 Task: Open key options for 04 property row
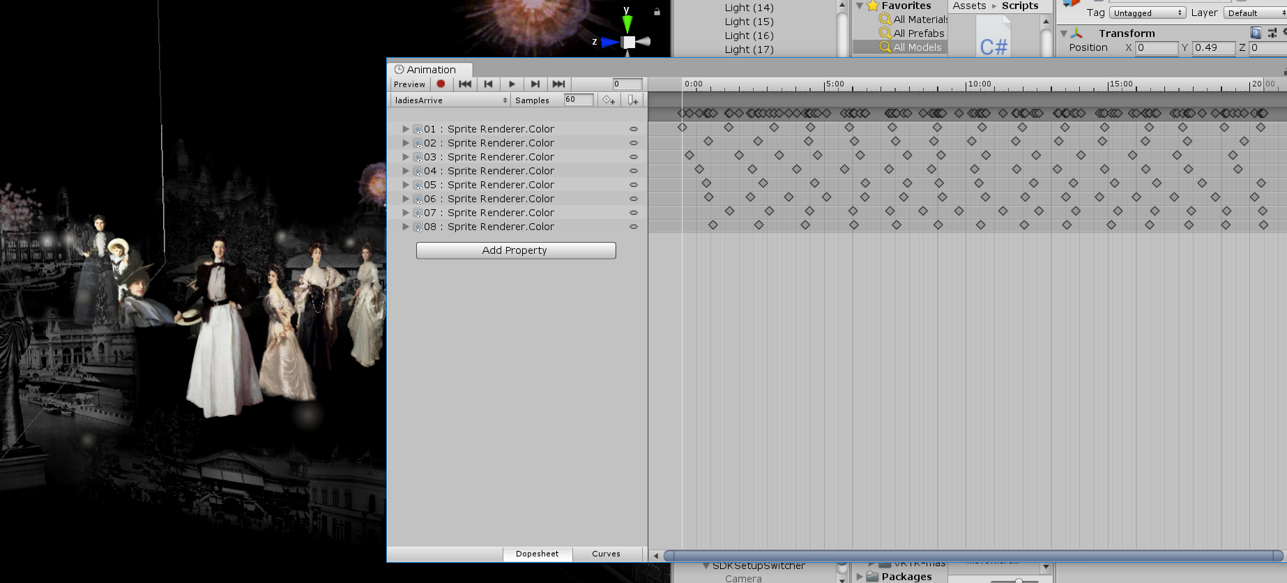(x=634, y=171)
